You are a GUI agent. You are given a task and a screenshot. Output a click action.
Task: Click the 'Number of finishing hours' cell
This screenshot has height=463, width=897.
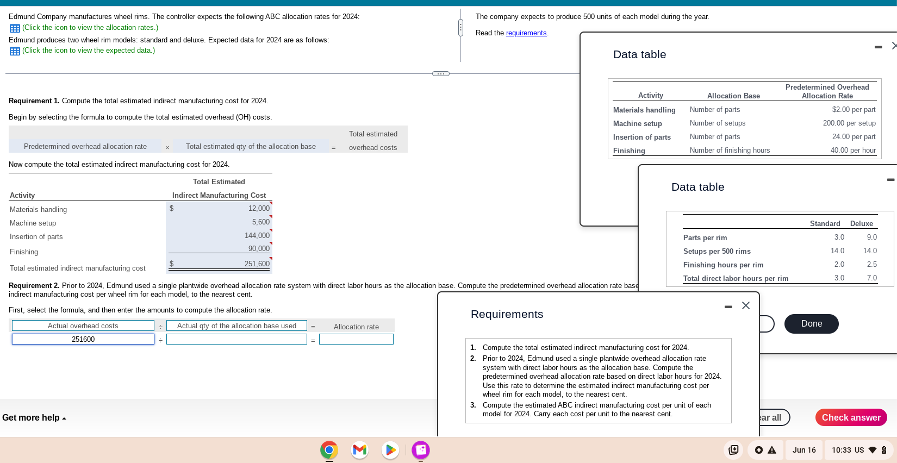pos(730,151)
